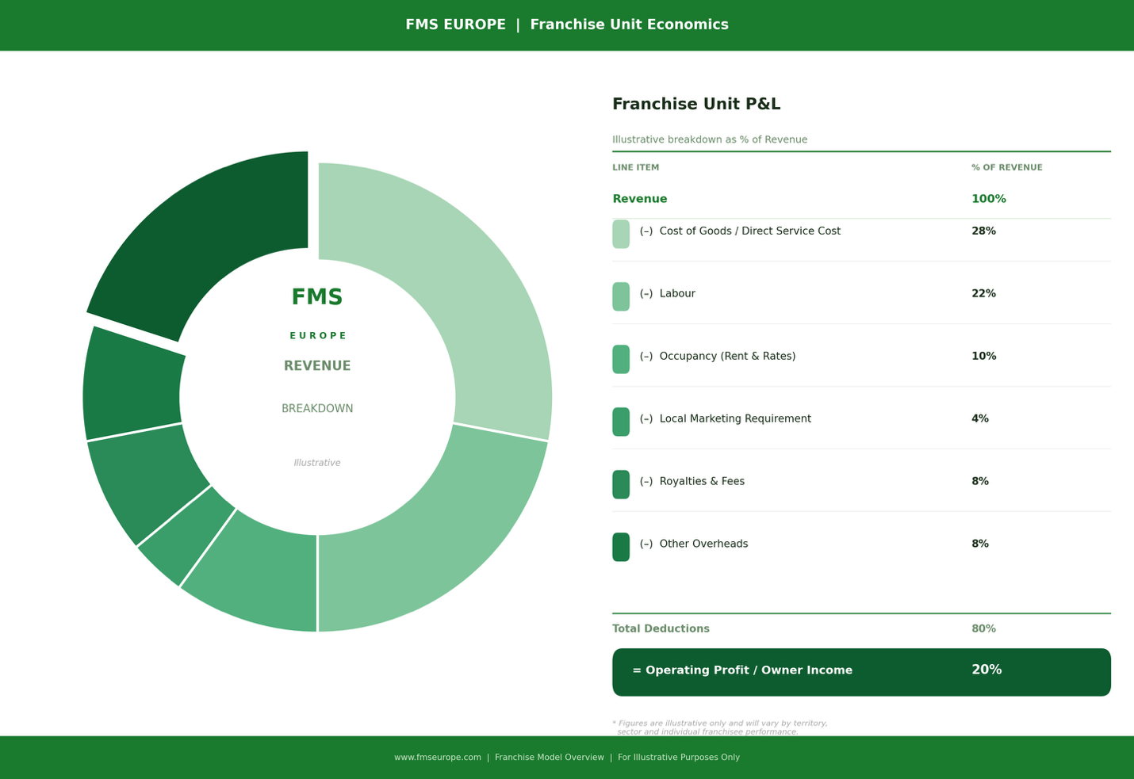Select the % OF REVENUE column header

[1006, 167]
